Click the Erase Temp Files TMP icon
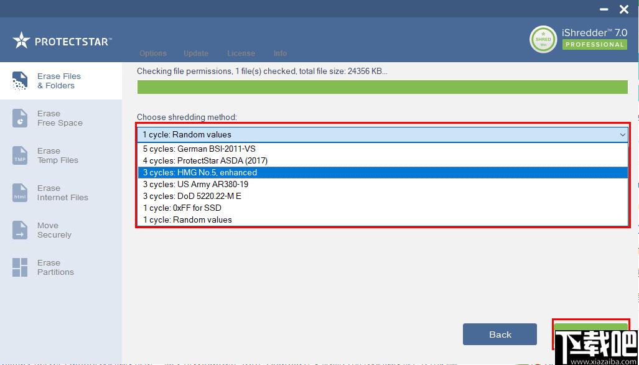639x365 pixels. point(20,155)
